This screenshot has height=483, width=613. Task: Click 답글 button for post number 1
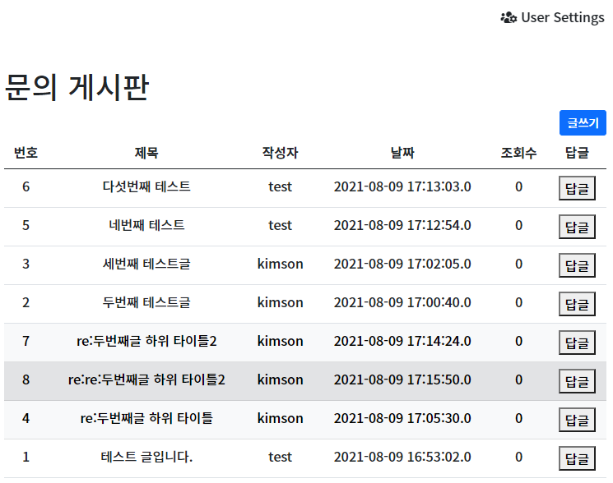577,458
